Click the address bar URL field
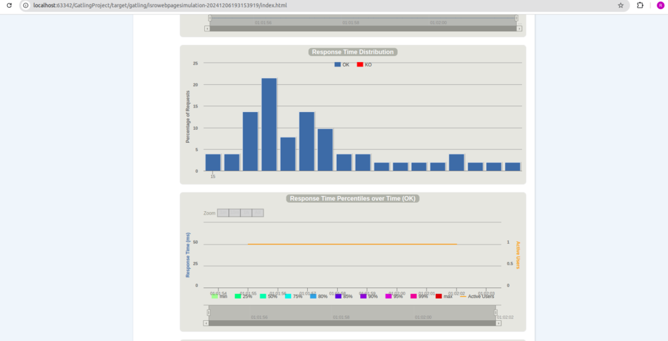 pyautogui.click(x=261, y=5)
